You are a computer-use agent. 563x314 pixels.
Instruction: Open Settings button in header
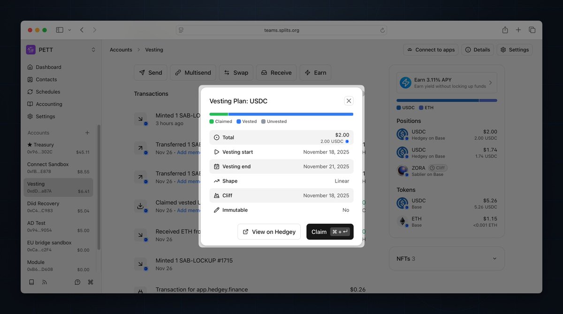click(515, 50)
